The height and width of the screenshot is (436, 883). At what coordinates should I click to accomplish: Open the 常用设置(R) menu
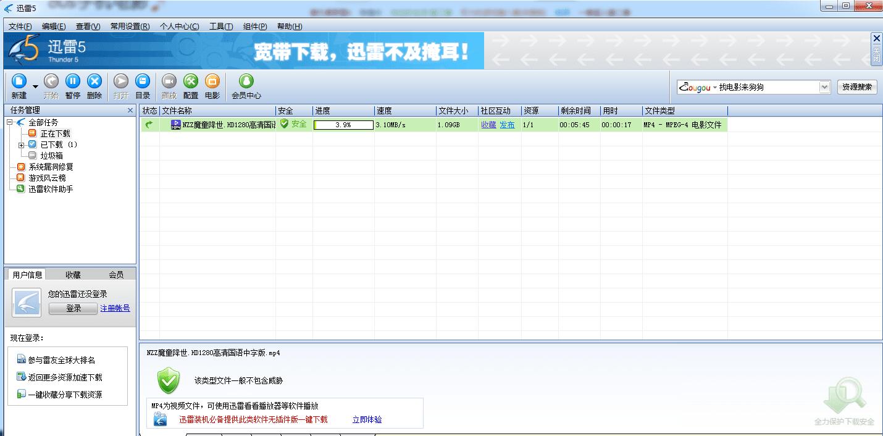point(130,26)
